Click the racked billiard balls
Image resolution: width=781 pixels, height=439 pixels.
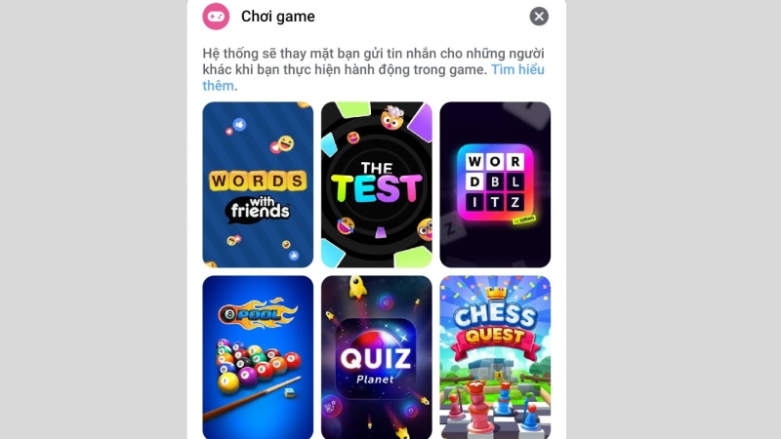click(257, 365)
